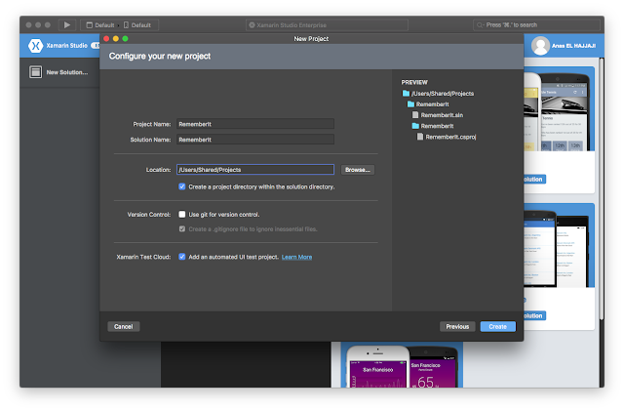Toggle create project directory within solution checkbox

(x=182, y=186)
